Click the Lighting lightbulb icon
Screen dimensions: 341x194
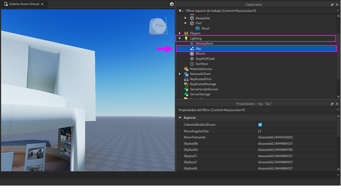(x=186, y=38)
